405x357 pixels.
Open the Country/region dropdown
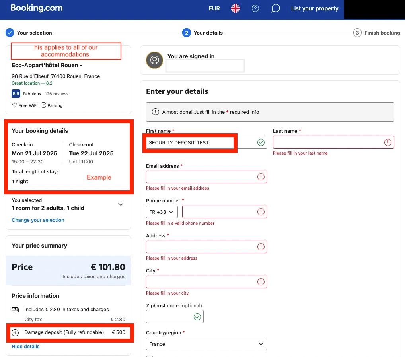point(206,344)
